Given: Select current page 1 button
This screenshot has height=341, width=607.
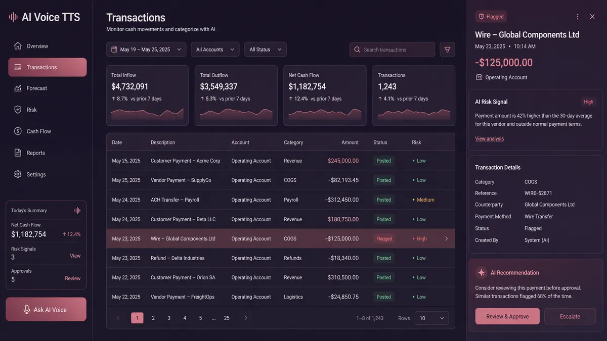Looking at the screenshot, I should click(x=137, y=318).
